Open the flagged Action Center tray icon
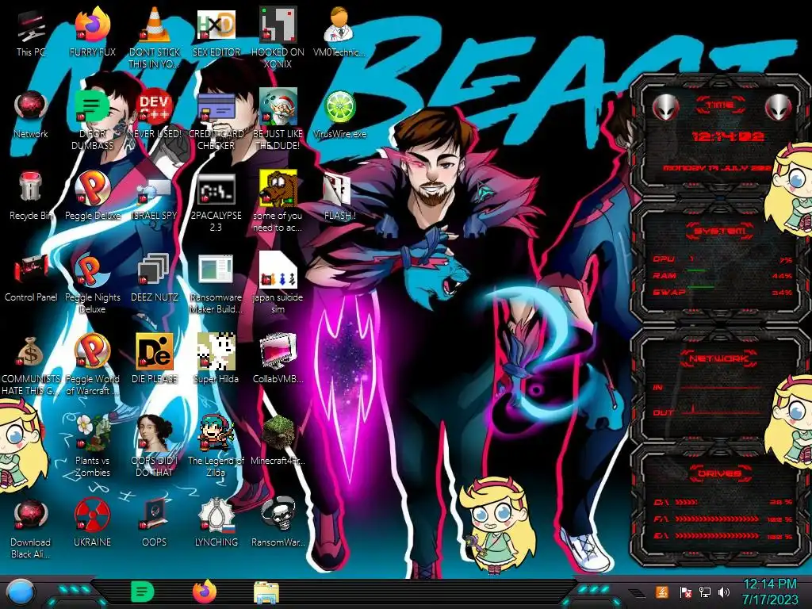 (x=686, y=592)
